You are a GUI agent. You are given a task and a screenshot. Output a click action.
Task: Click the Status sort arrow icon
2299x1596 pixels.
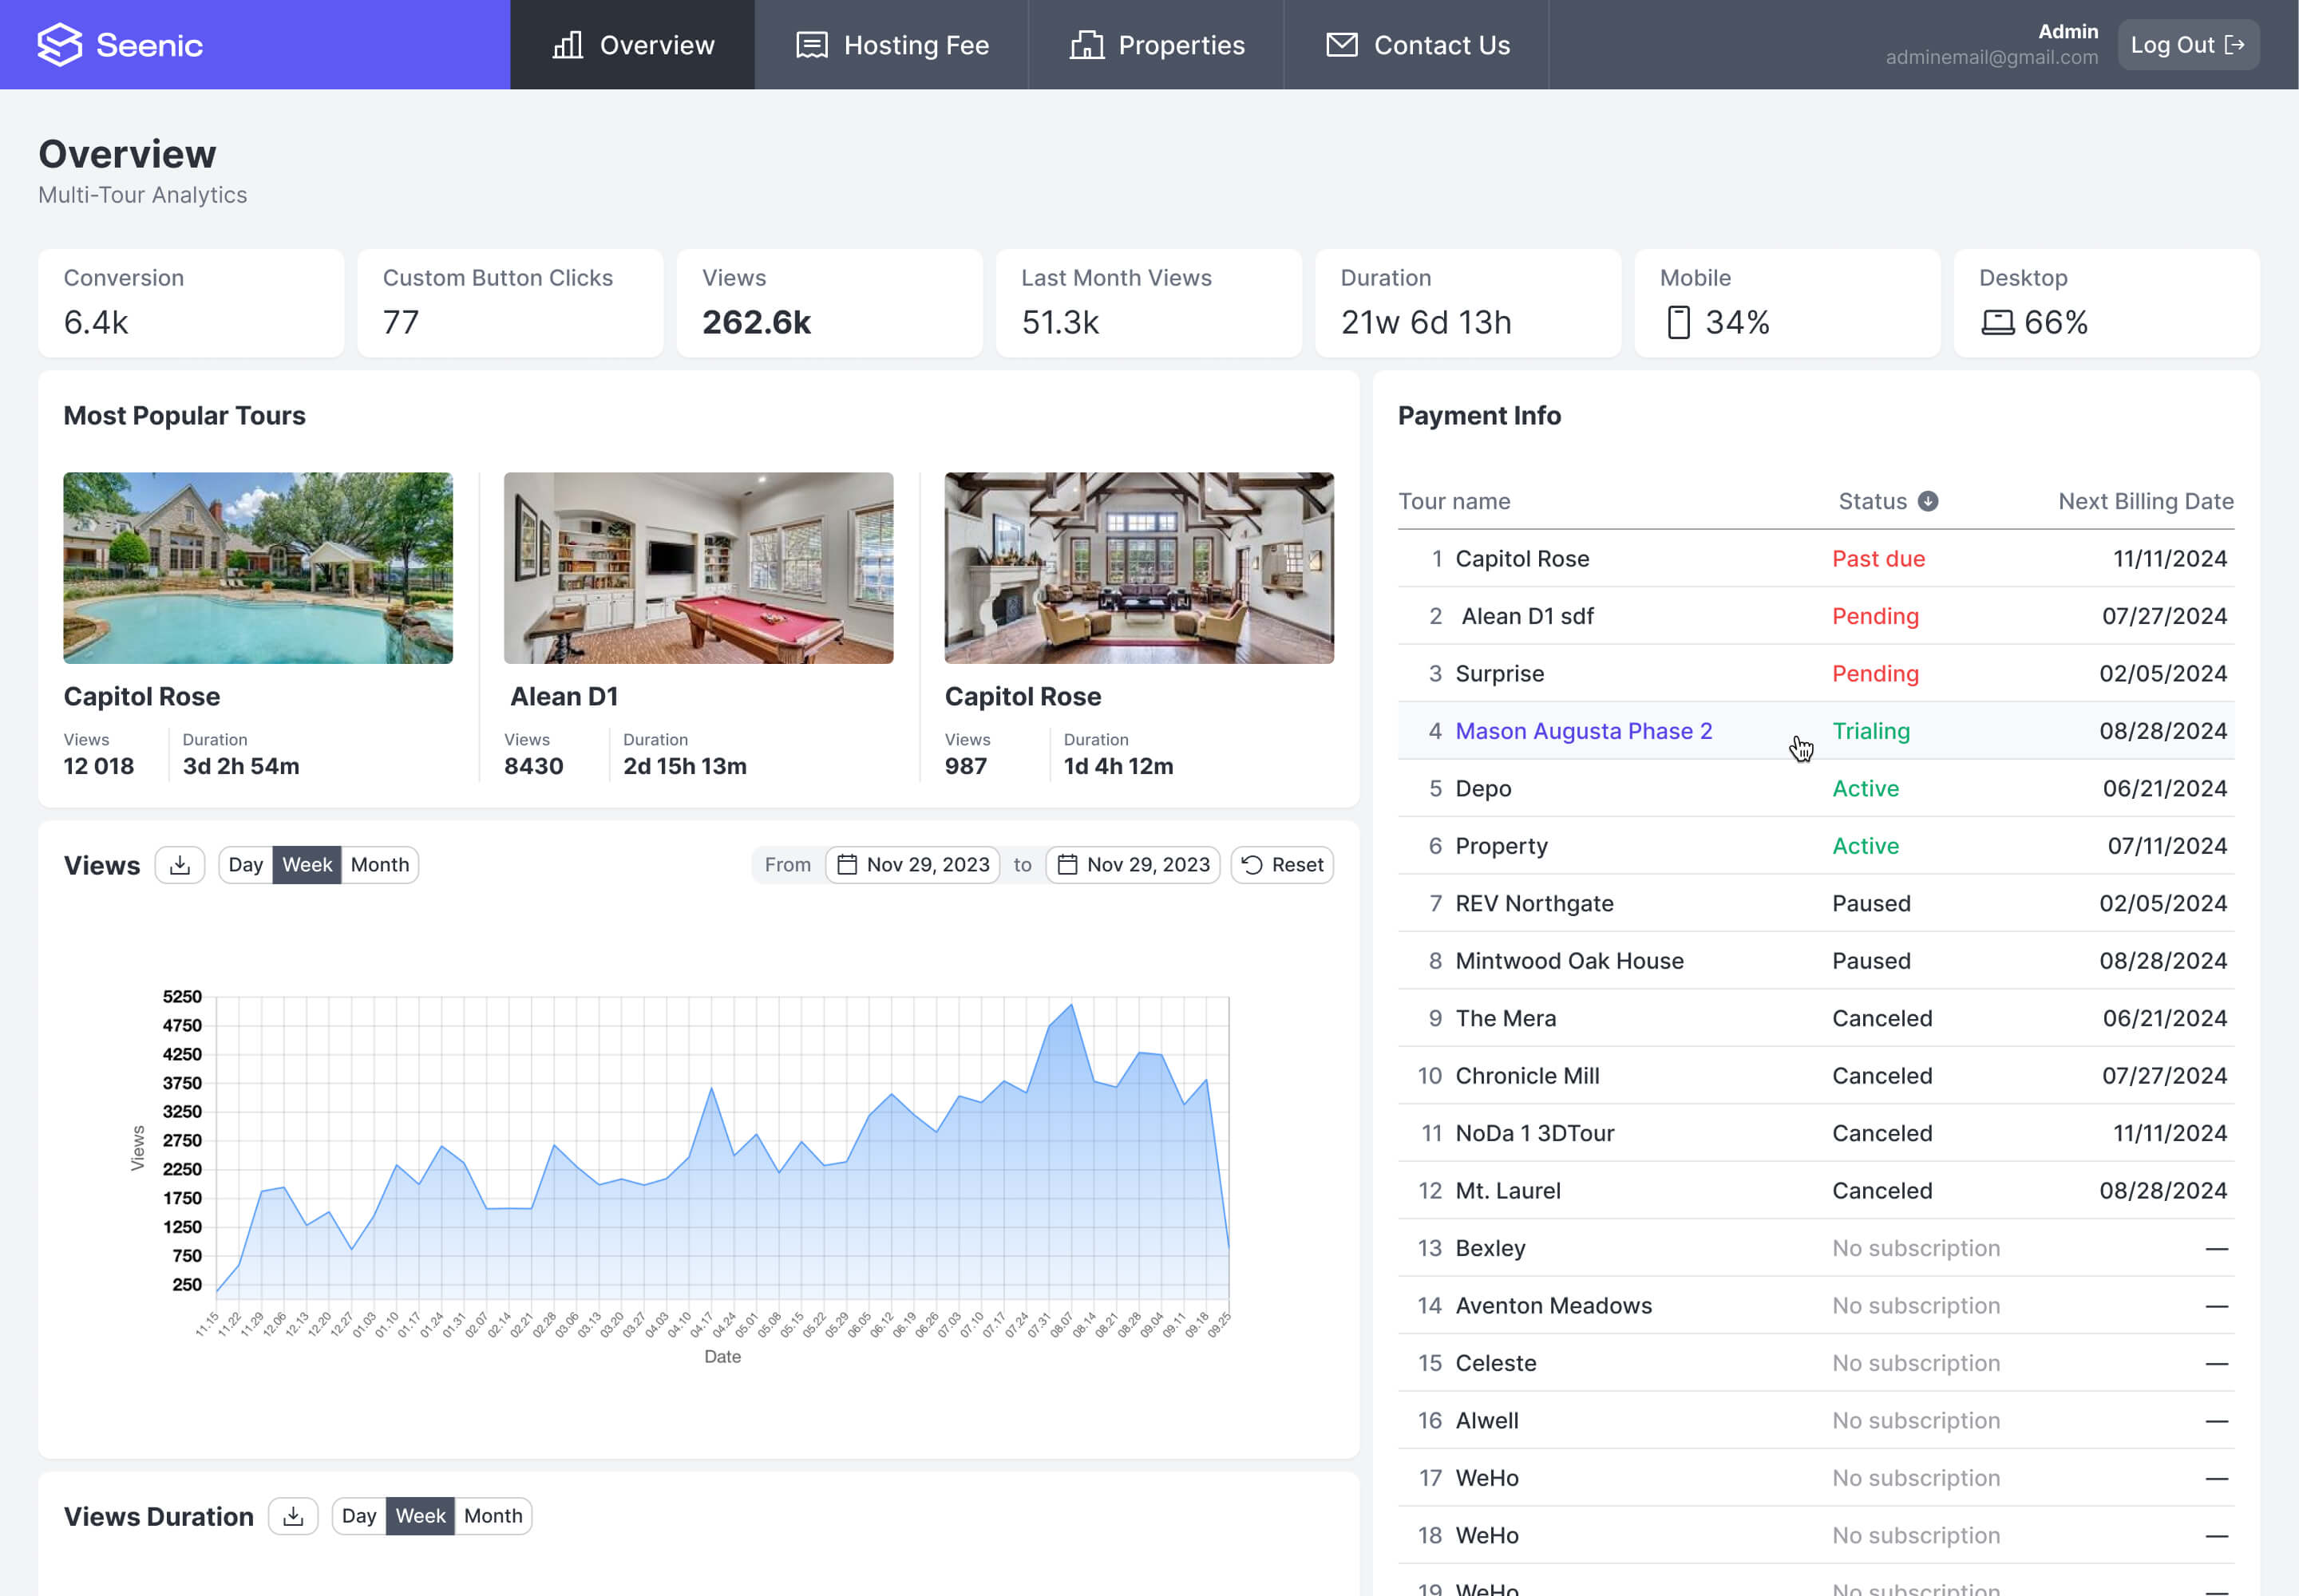coord(1928,502)
